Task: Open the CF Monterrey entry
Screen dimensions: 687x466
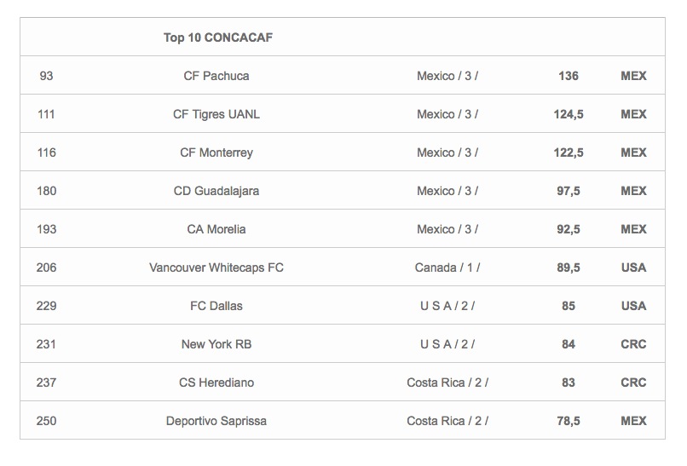Action: 216,152
